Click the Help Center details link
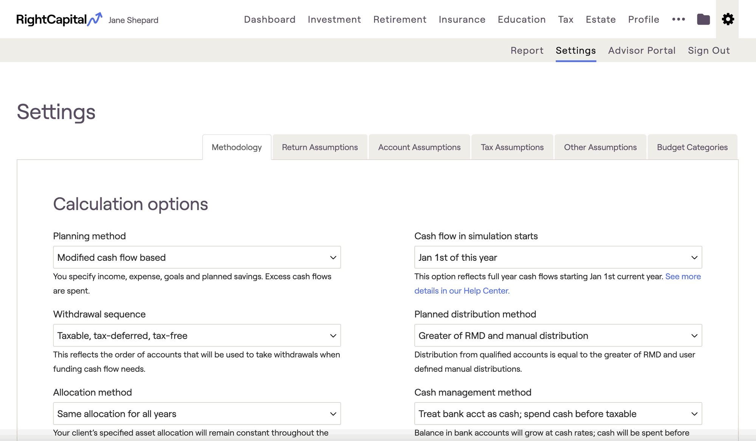Viewport: 756px width, 441px height. pos(462,291)
